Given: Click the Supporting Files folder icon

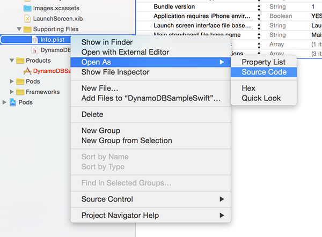Looking at the screenshot, I should (27, 29).
